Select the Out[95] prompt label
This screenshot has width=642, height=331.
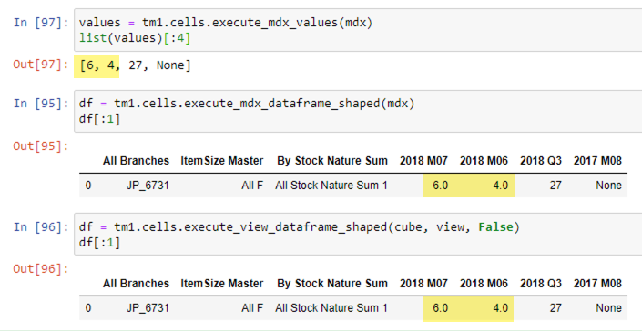click(x=41, y=145)
